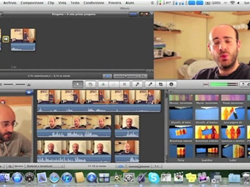Open the keyword tool with key icon

pos(137,84)
